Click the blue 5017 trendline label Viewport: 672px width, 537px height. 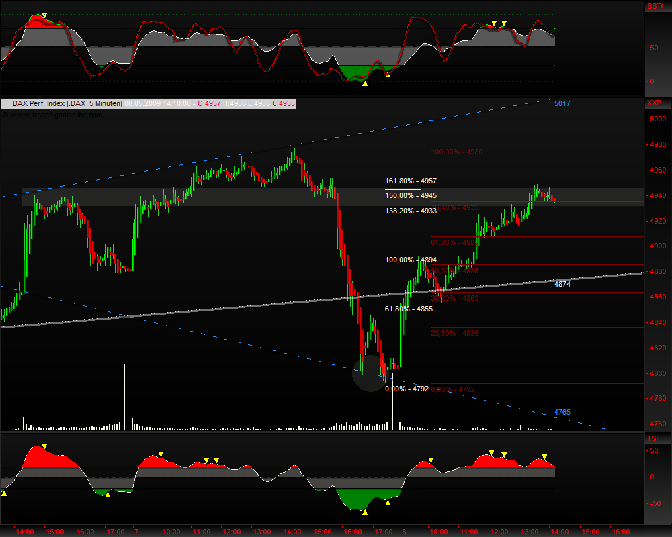click(562, 104)
